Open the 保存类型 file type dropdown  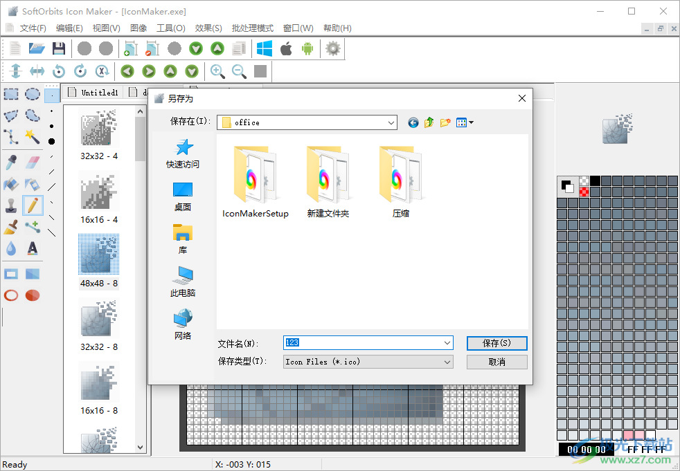(x=447, y=362)
